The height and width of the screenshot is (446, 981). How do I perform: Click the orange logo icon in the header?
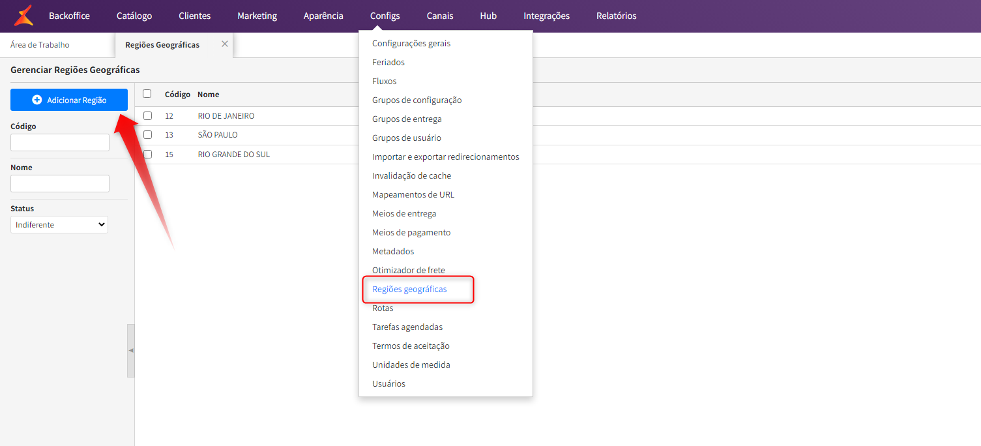point(23,16)
